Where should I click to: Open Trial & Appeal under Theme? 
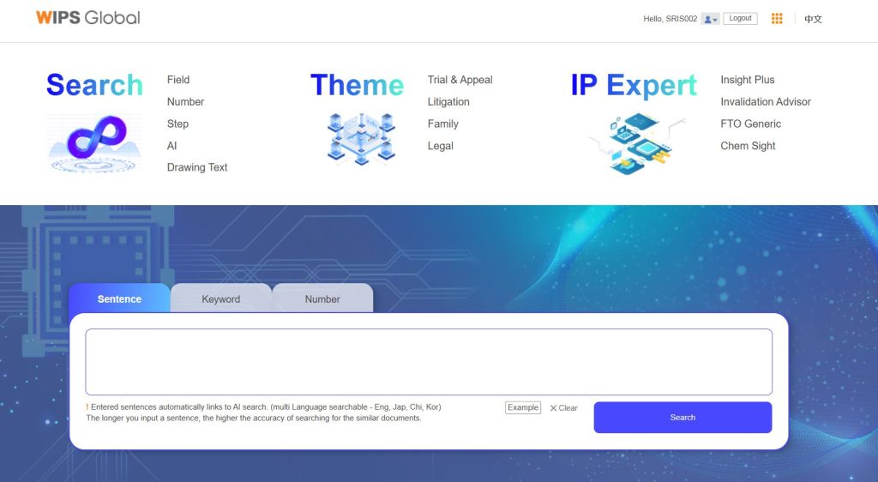pos(460,80)
